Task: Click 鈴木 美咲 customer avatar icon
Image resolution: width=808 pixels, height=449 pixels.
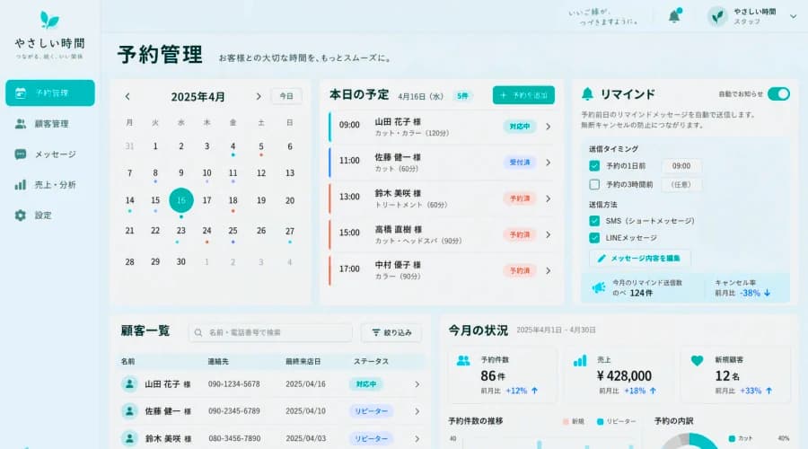Action: click(129, 439)
